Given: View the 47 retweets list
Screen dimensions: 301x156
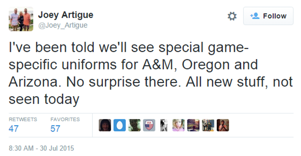Looking at the screenshot, I should click(x=14, y=128).
